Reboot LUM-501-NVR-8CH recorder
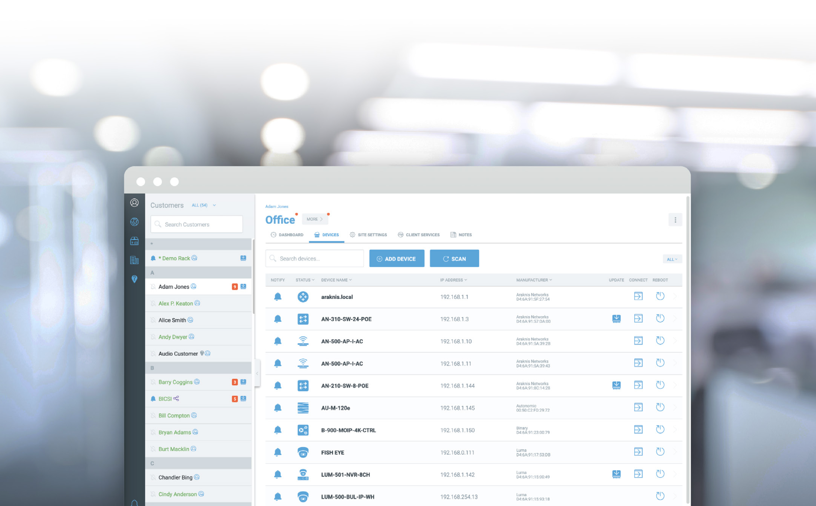The image size is (816, 506). tap(660, 474)
